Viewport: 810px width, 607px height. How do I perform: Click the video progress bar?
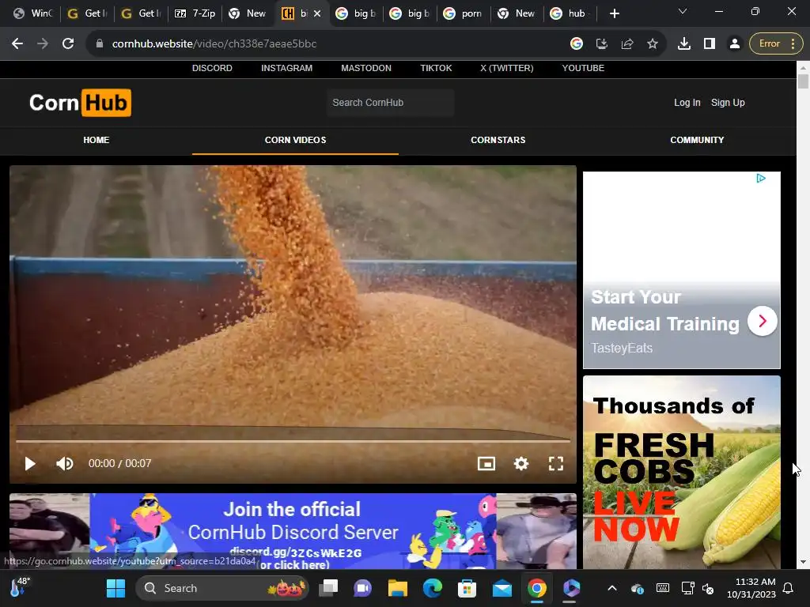click(293, 441)
